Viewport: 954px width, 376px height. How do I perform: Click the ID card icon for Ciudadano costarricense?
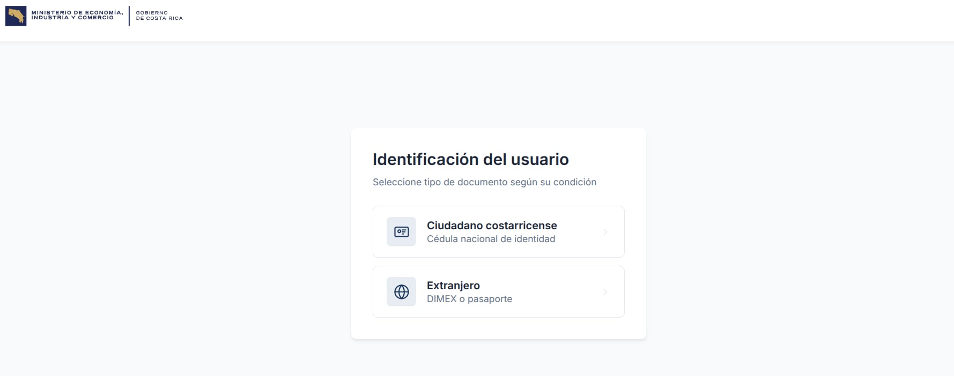click(x=401, y=232)
